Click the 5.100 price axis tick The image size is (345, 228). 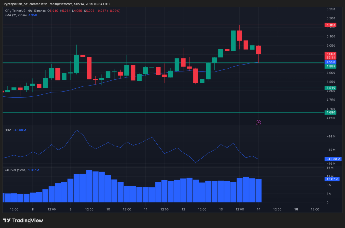[331, 36]
